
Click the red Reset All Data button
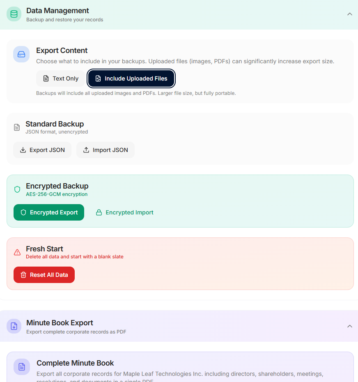click(x=44, y=275)
